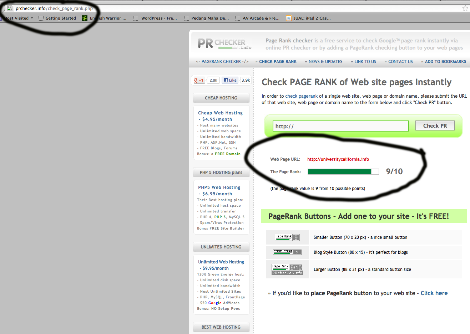The image size is (470, 334).
Task: Click the 3.9k Facebook like count
Action: tap(246, 80)
